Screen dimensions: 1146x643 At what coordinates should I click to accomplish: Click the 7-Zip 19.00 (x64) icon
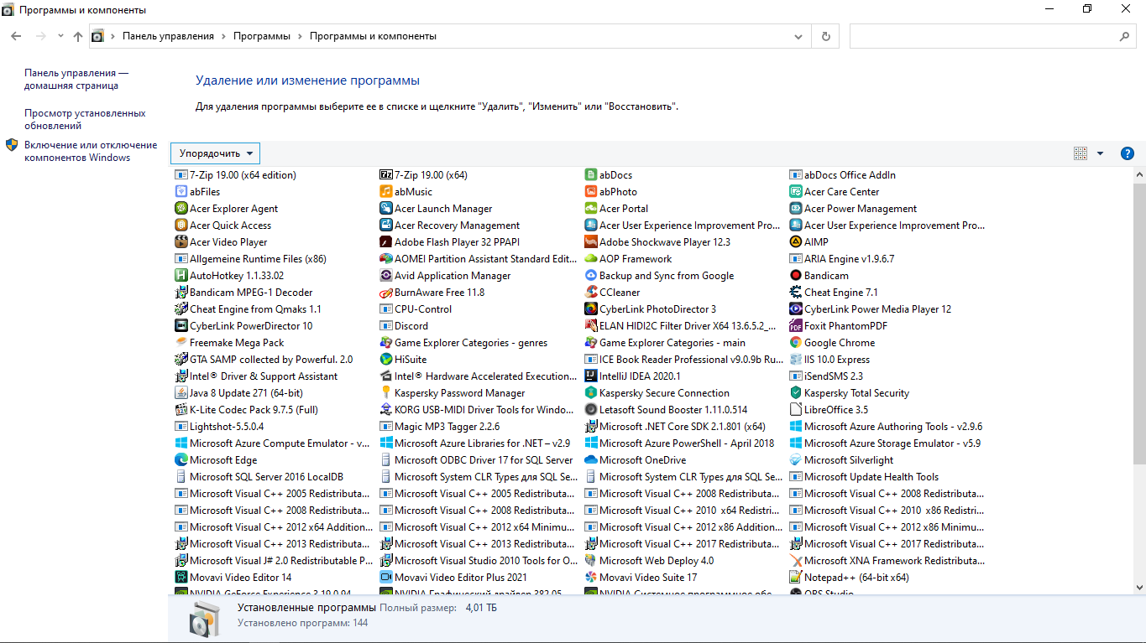click(386, 175)
